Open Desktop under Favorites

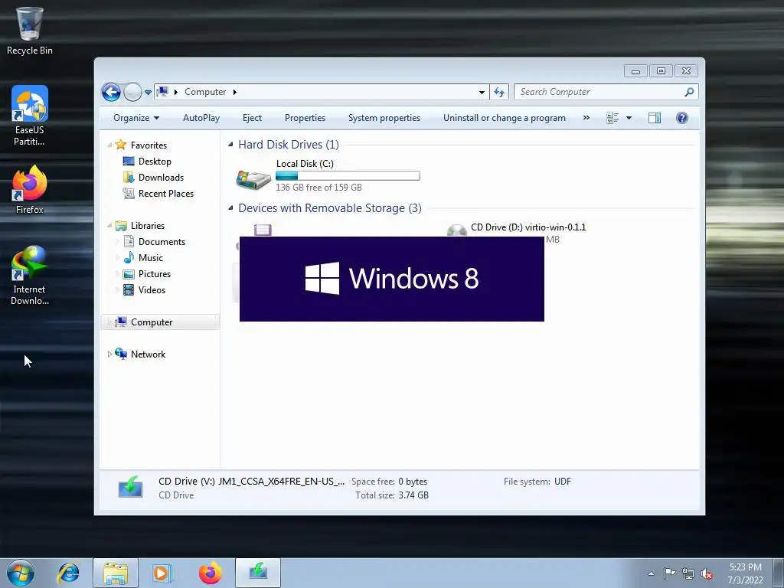click(x=155, y=162)
